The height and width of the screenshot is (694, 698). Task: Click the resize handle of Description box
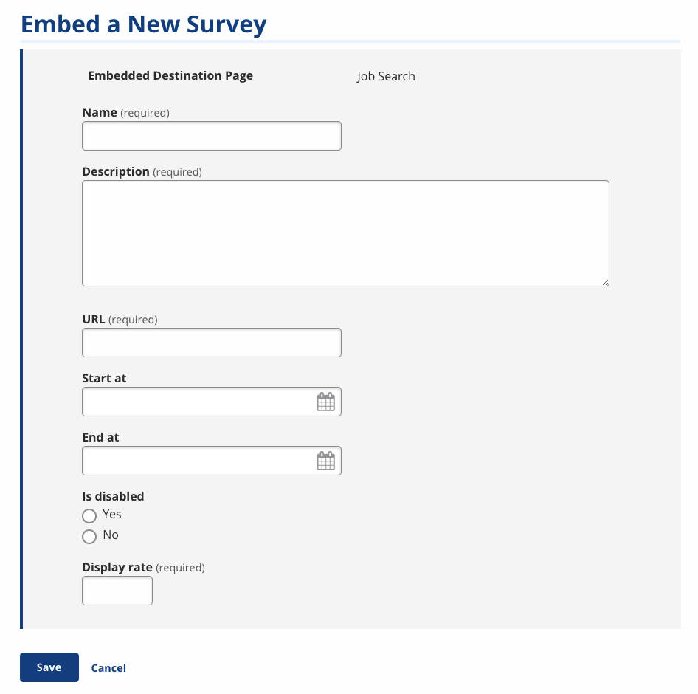coord(605,283)
